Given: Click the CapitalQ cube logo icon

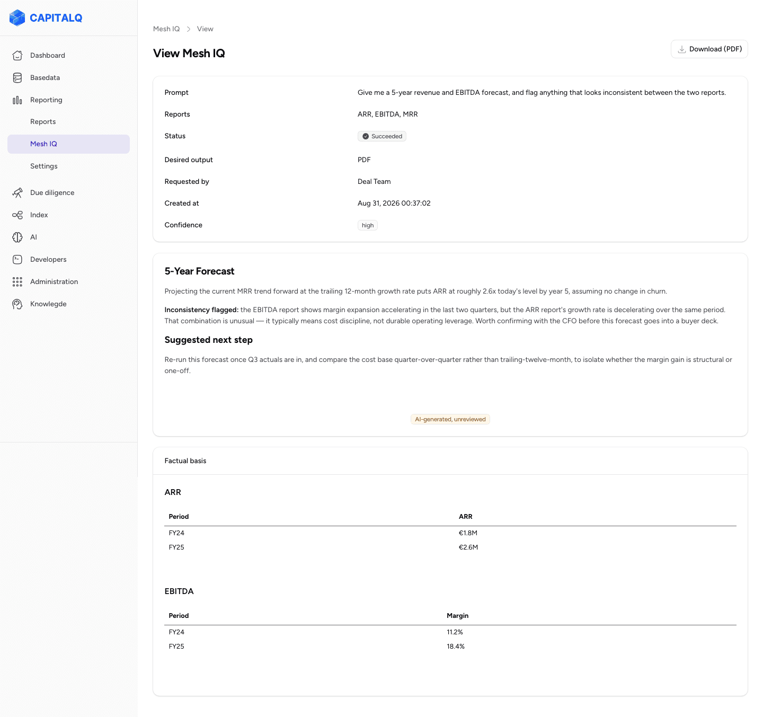Looking at the screenshot, I should (17, 18).
